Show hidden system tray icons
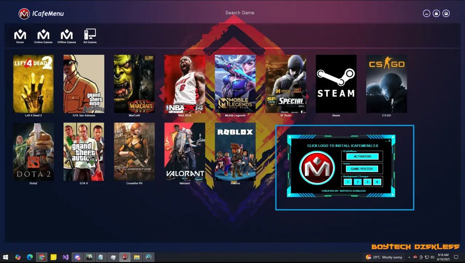Viewport: 465px width, 263px height. [x=409, y=257]
